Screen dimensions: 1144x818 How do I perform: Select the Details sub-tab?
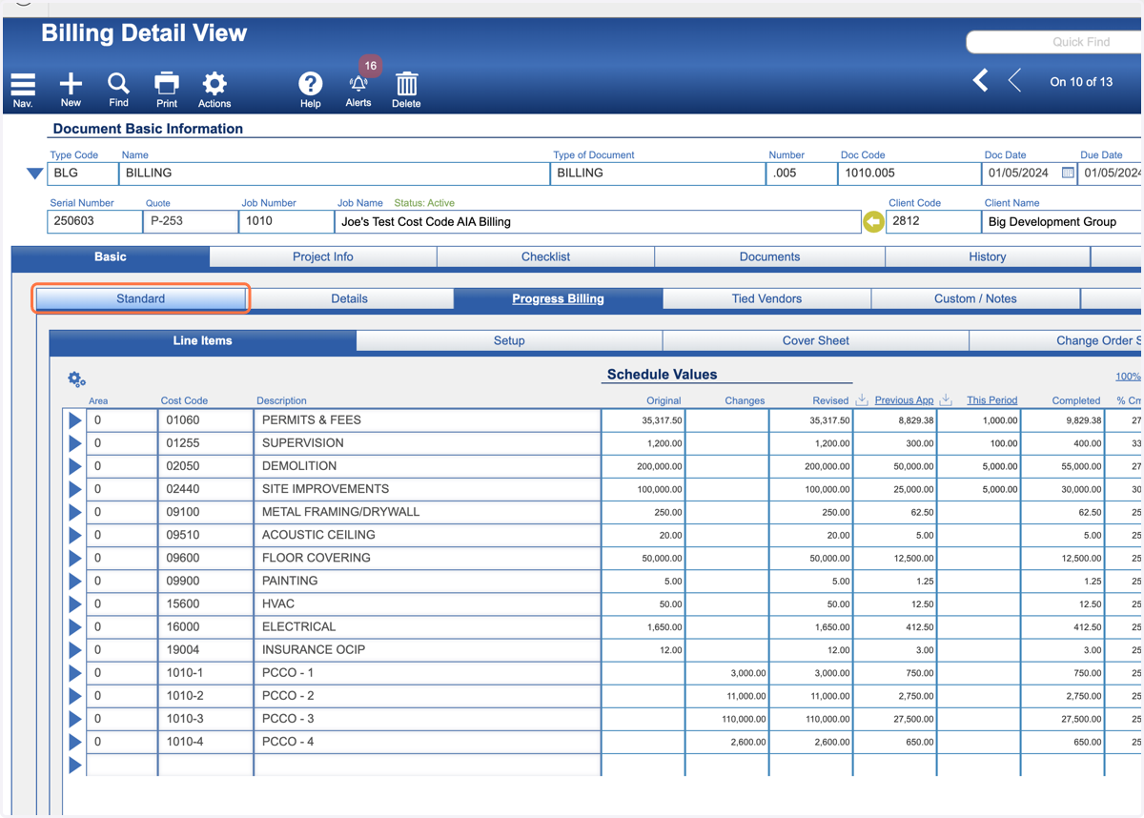[350, 298]
